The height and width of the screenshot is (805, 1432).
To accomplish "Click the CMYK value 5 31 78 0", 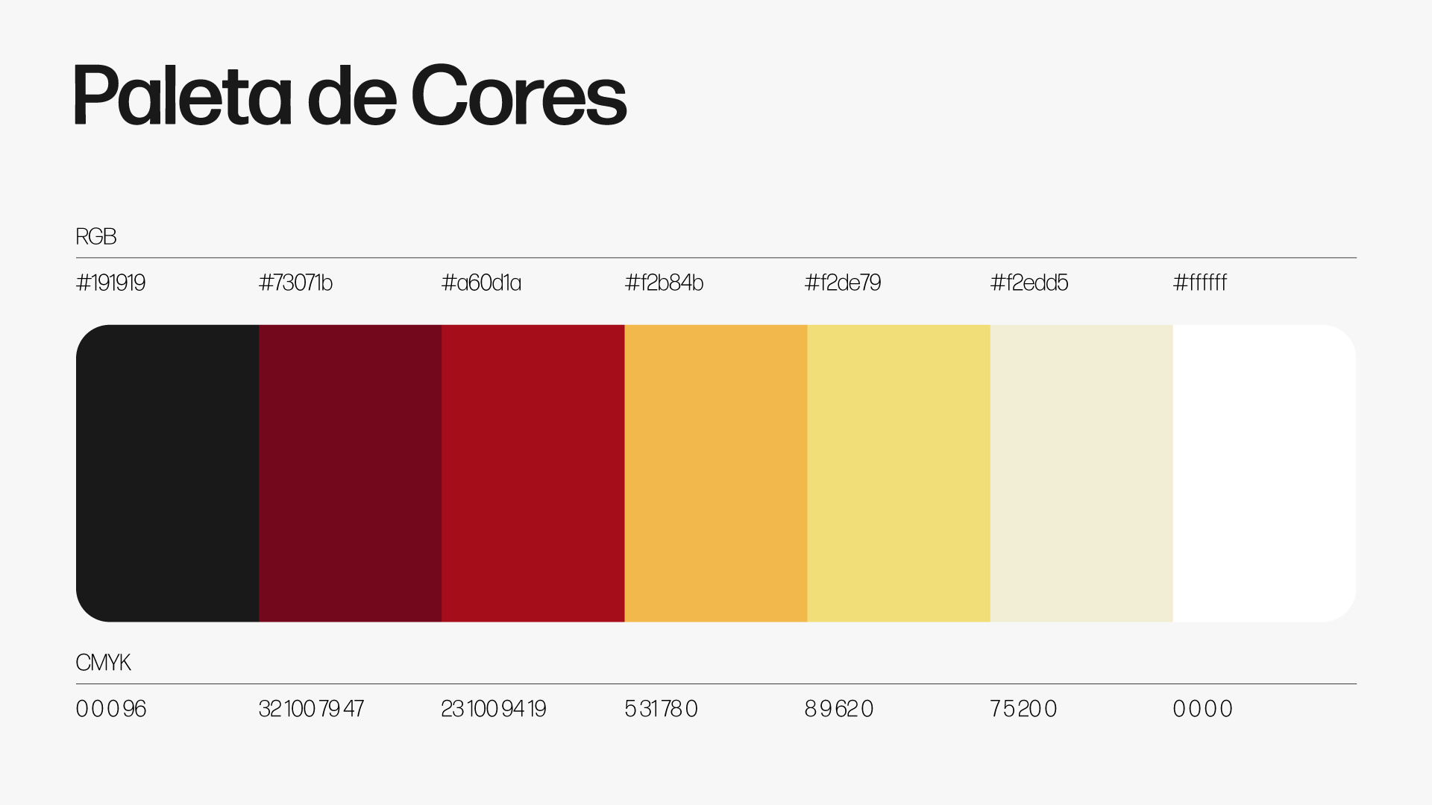I will click(x=661, y=708).
